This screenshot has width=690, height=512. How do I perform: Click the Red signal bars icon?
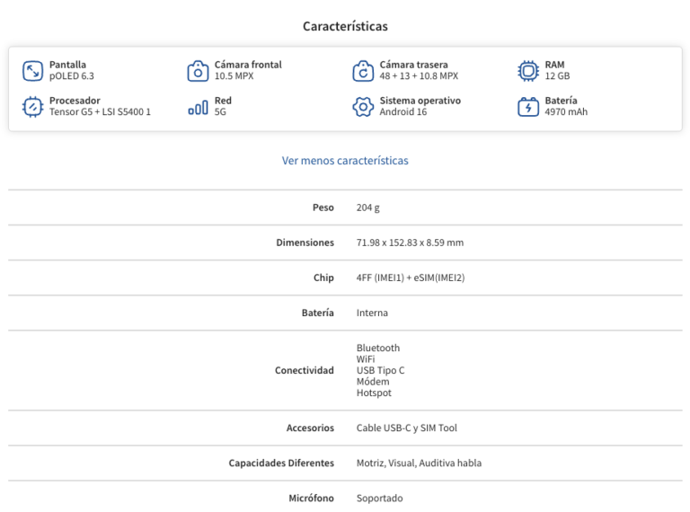pyautogui.click(x=198, y=107)
